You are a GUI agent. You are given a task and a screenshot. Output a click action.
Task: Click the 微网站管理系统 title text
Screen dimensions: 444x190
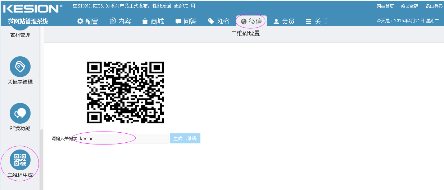[x=28, y=22]
